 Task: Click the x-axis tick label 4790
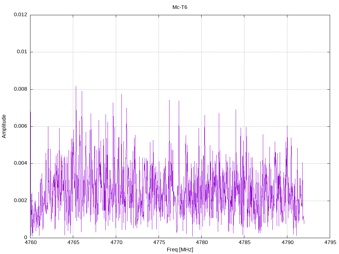coord(287,242)
